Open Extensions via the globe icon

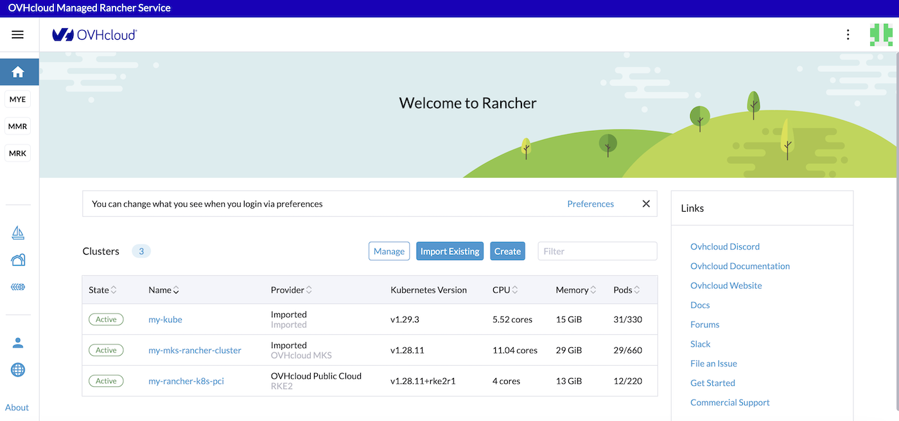click(x=18, y=370)
